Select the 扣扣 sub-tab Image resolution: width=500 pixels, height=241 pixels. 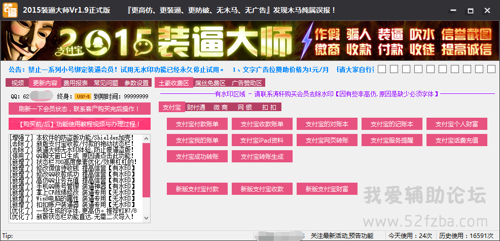click(269, 107)
